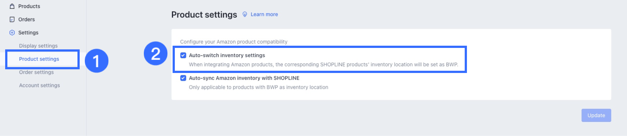Click the Auto-switch inventory settings label text
Image resolution: width=627 pixels, height=136 pixels.
tap(227, 55)
